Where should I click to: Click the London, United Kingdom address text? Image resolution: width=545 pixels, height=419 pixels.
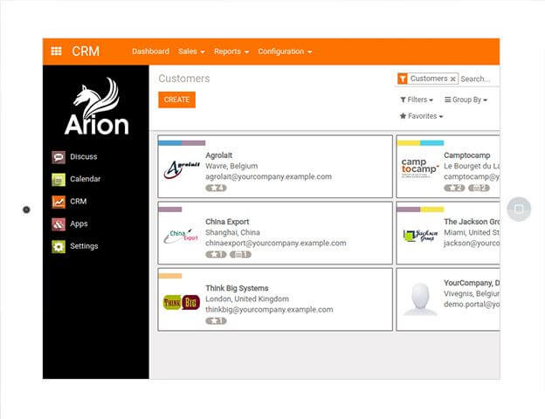point(247,299)
